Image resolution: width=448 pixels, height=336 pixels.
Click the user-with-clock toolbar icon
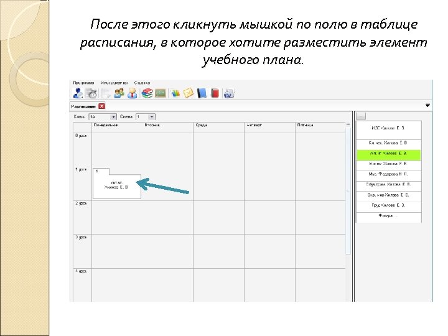point(78,93)
